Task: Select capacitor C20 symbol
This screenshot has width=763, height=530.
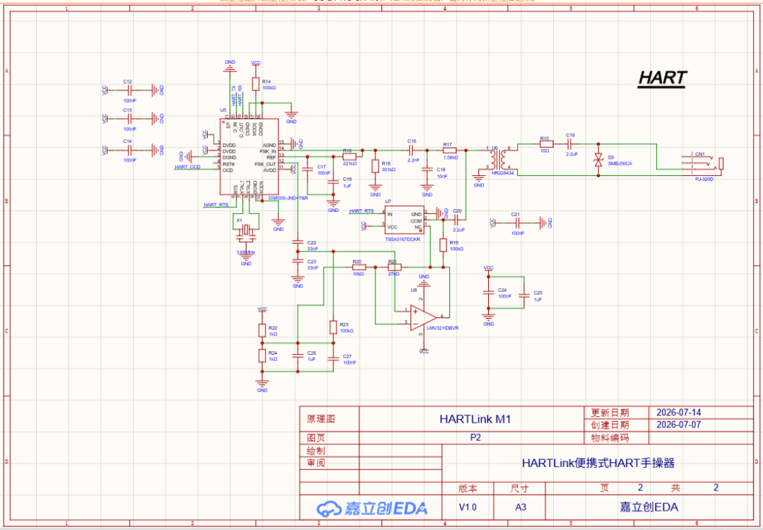Action: 456,220
